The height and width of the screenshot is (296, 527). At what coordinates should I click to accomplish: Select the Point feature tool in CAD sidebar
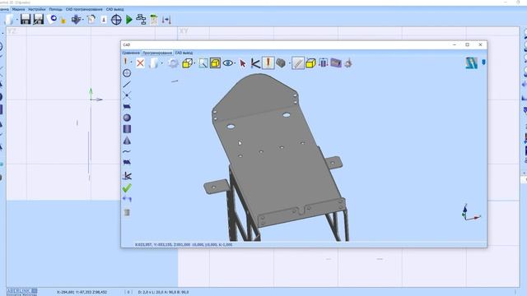(x=127, y=95)
